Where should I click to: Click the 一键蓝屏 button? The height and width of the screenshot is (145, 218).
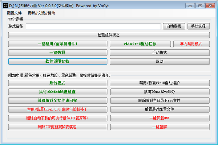(x=160, y=127)
